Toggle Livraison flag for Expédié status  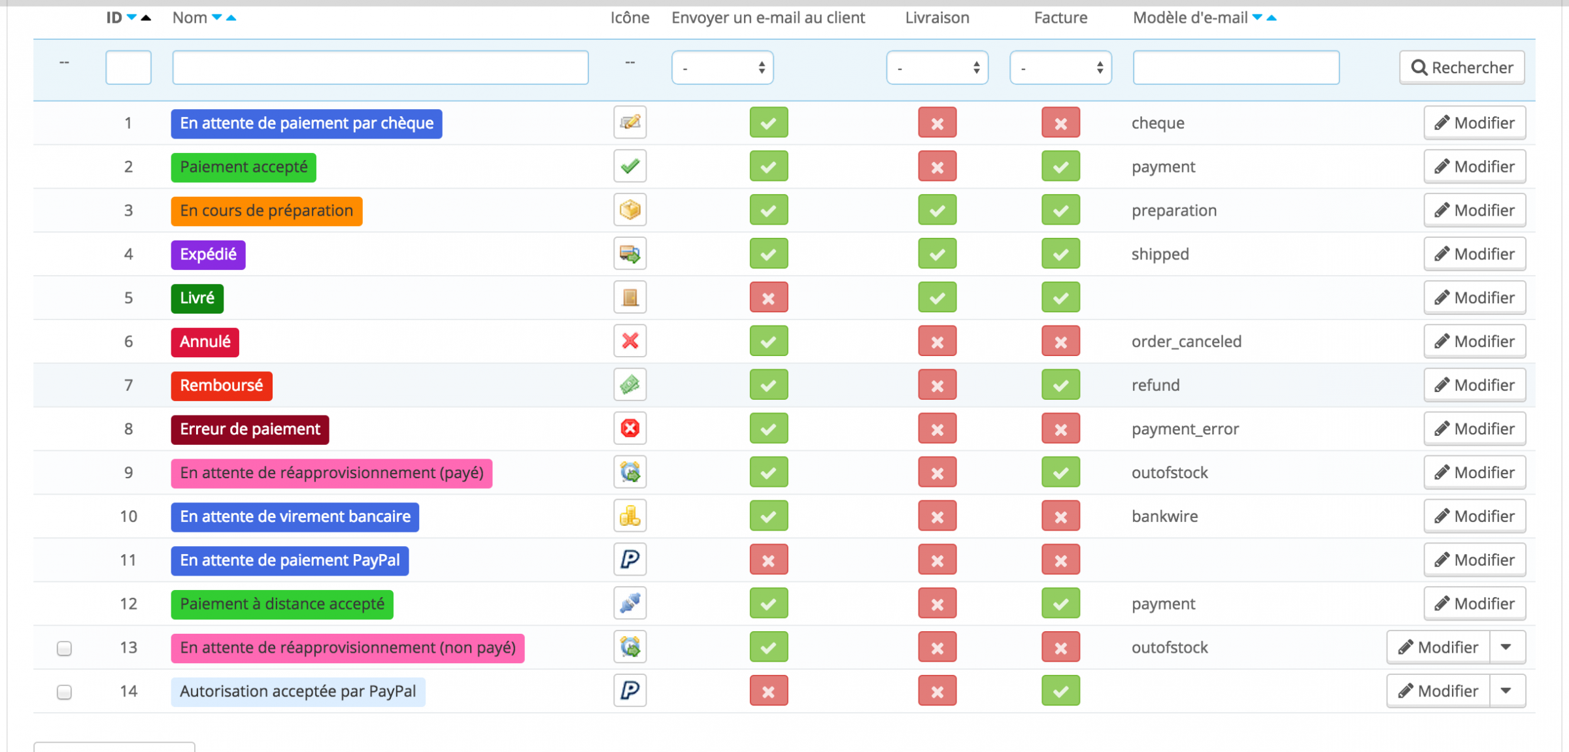pos(937,254)
